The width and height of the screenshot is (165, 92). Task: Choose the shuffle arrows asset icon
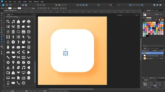point(18,57)
